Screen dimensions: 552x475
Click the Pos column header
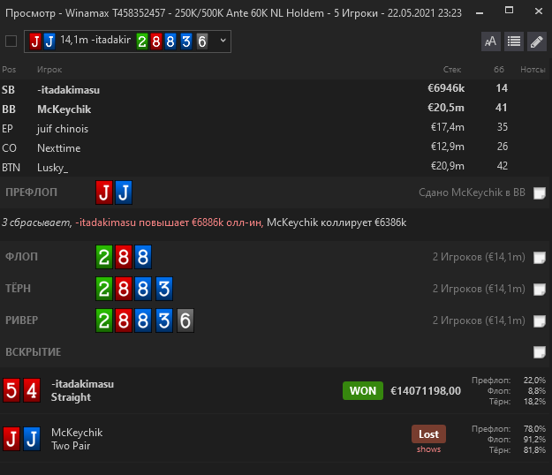[x=9, y=70]
